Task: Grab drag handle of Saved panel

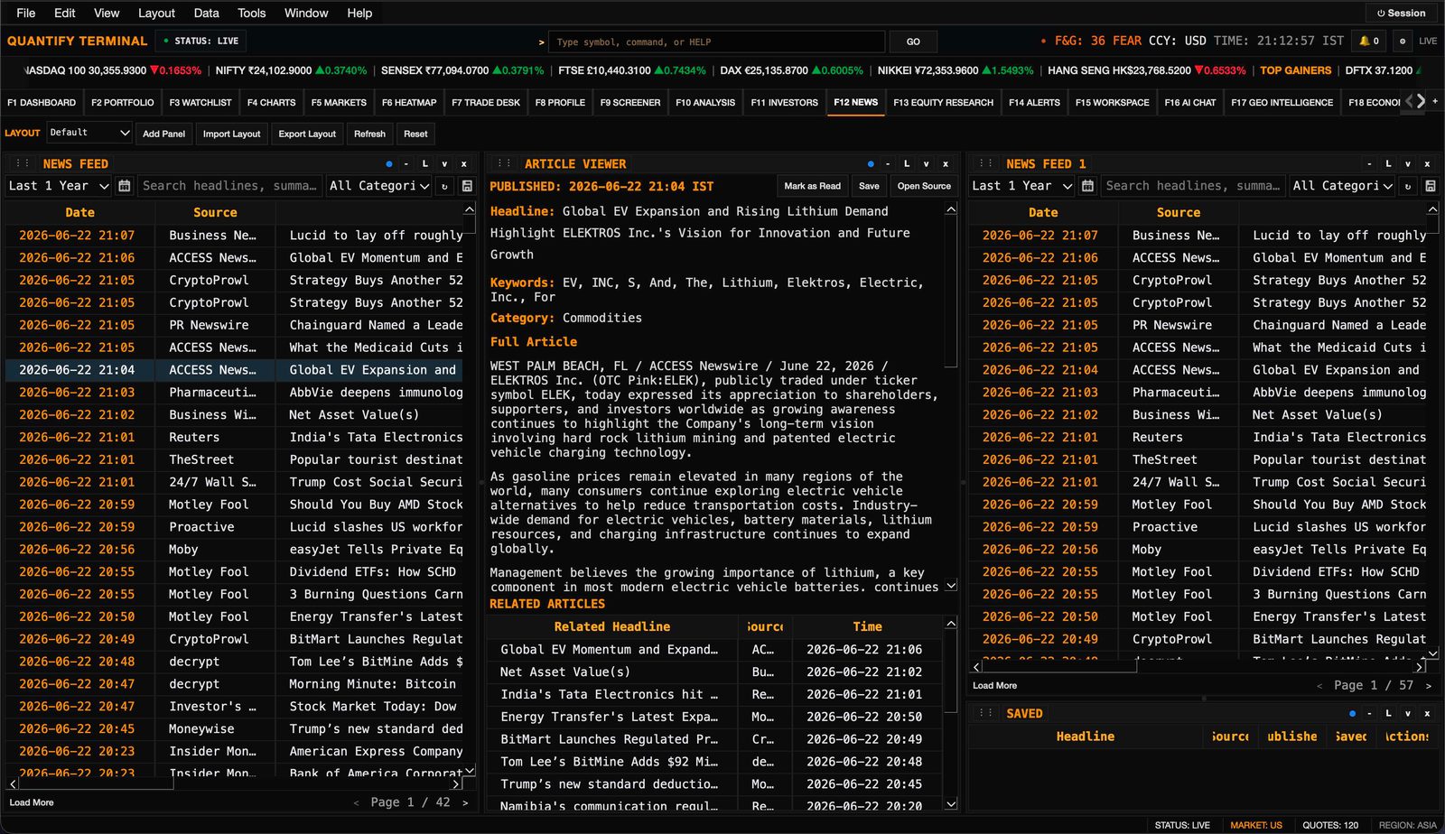Action: (x=986, y=713)
